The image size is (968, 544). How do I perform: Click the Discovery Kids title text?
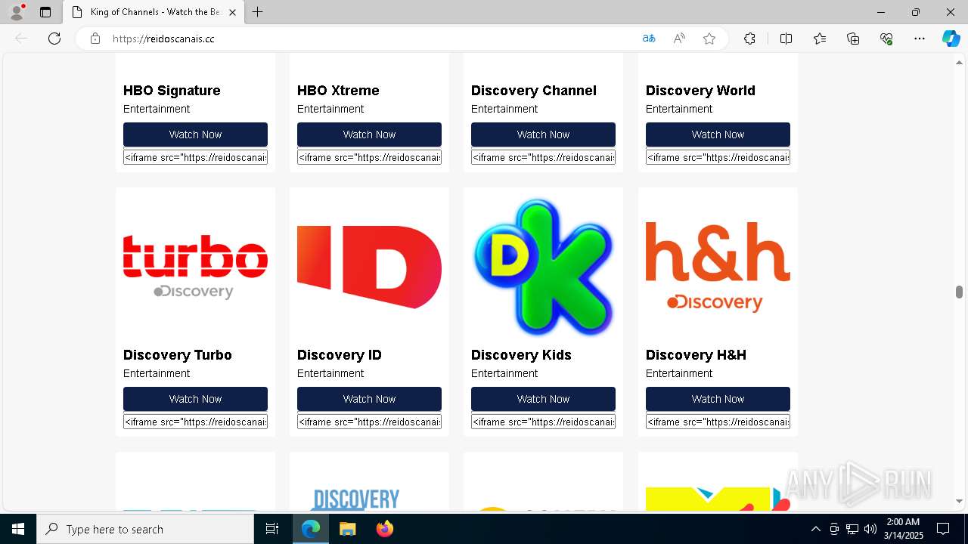click(521, 355)
